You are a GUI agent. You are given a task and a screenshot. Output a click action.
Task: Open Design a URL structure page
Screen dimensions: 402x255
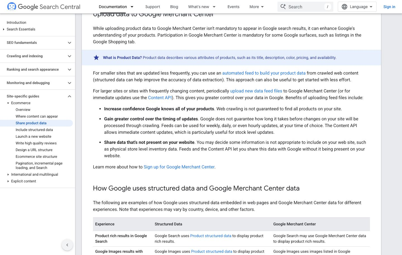pyautogui.click(x=34, y=150)
